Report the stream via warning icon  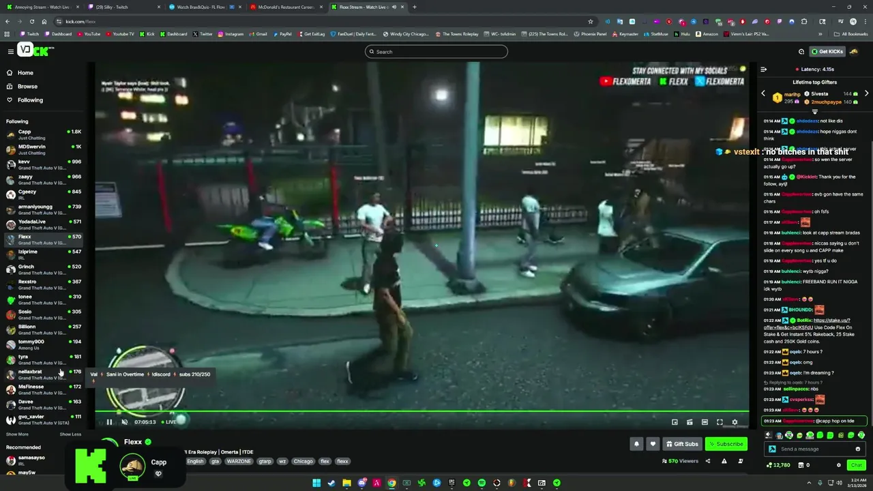[x=724, y=461]
